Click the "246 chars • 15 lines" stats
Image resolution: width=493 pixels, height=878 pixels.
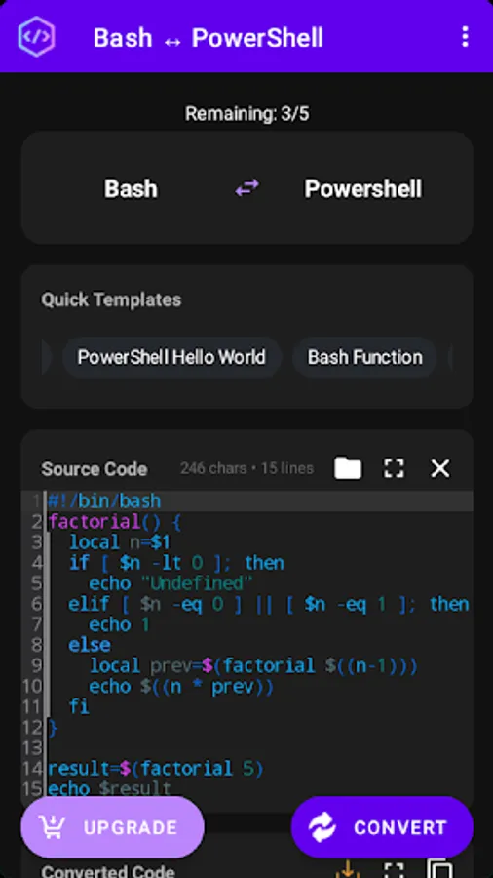(246, 468)
